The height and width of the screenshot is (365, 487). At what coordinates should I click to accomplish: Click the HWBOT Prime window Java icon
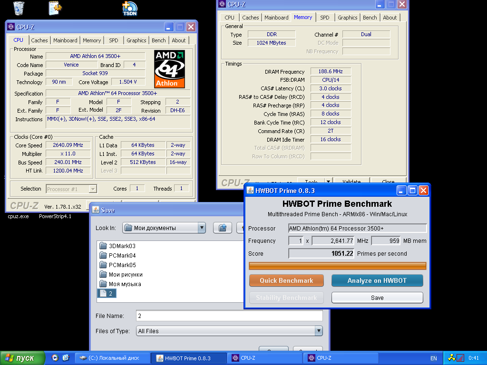(x=250, y=191)
